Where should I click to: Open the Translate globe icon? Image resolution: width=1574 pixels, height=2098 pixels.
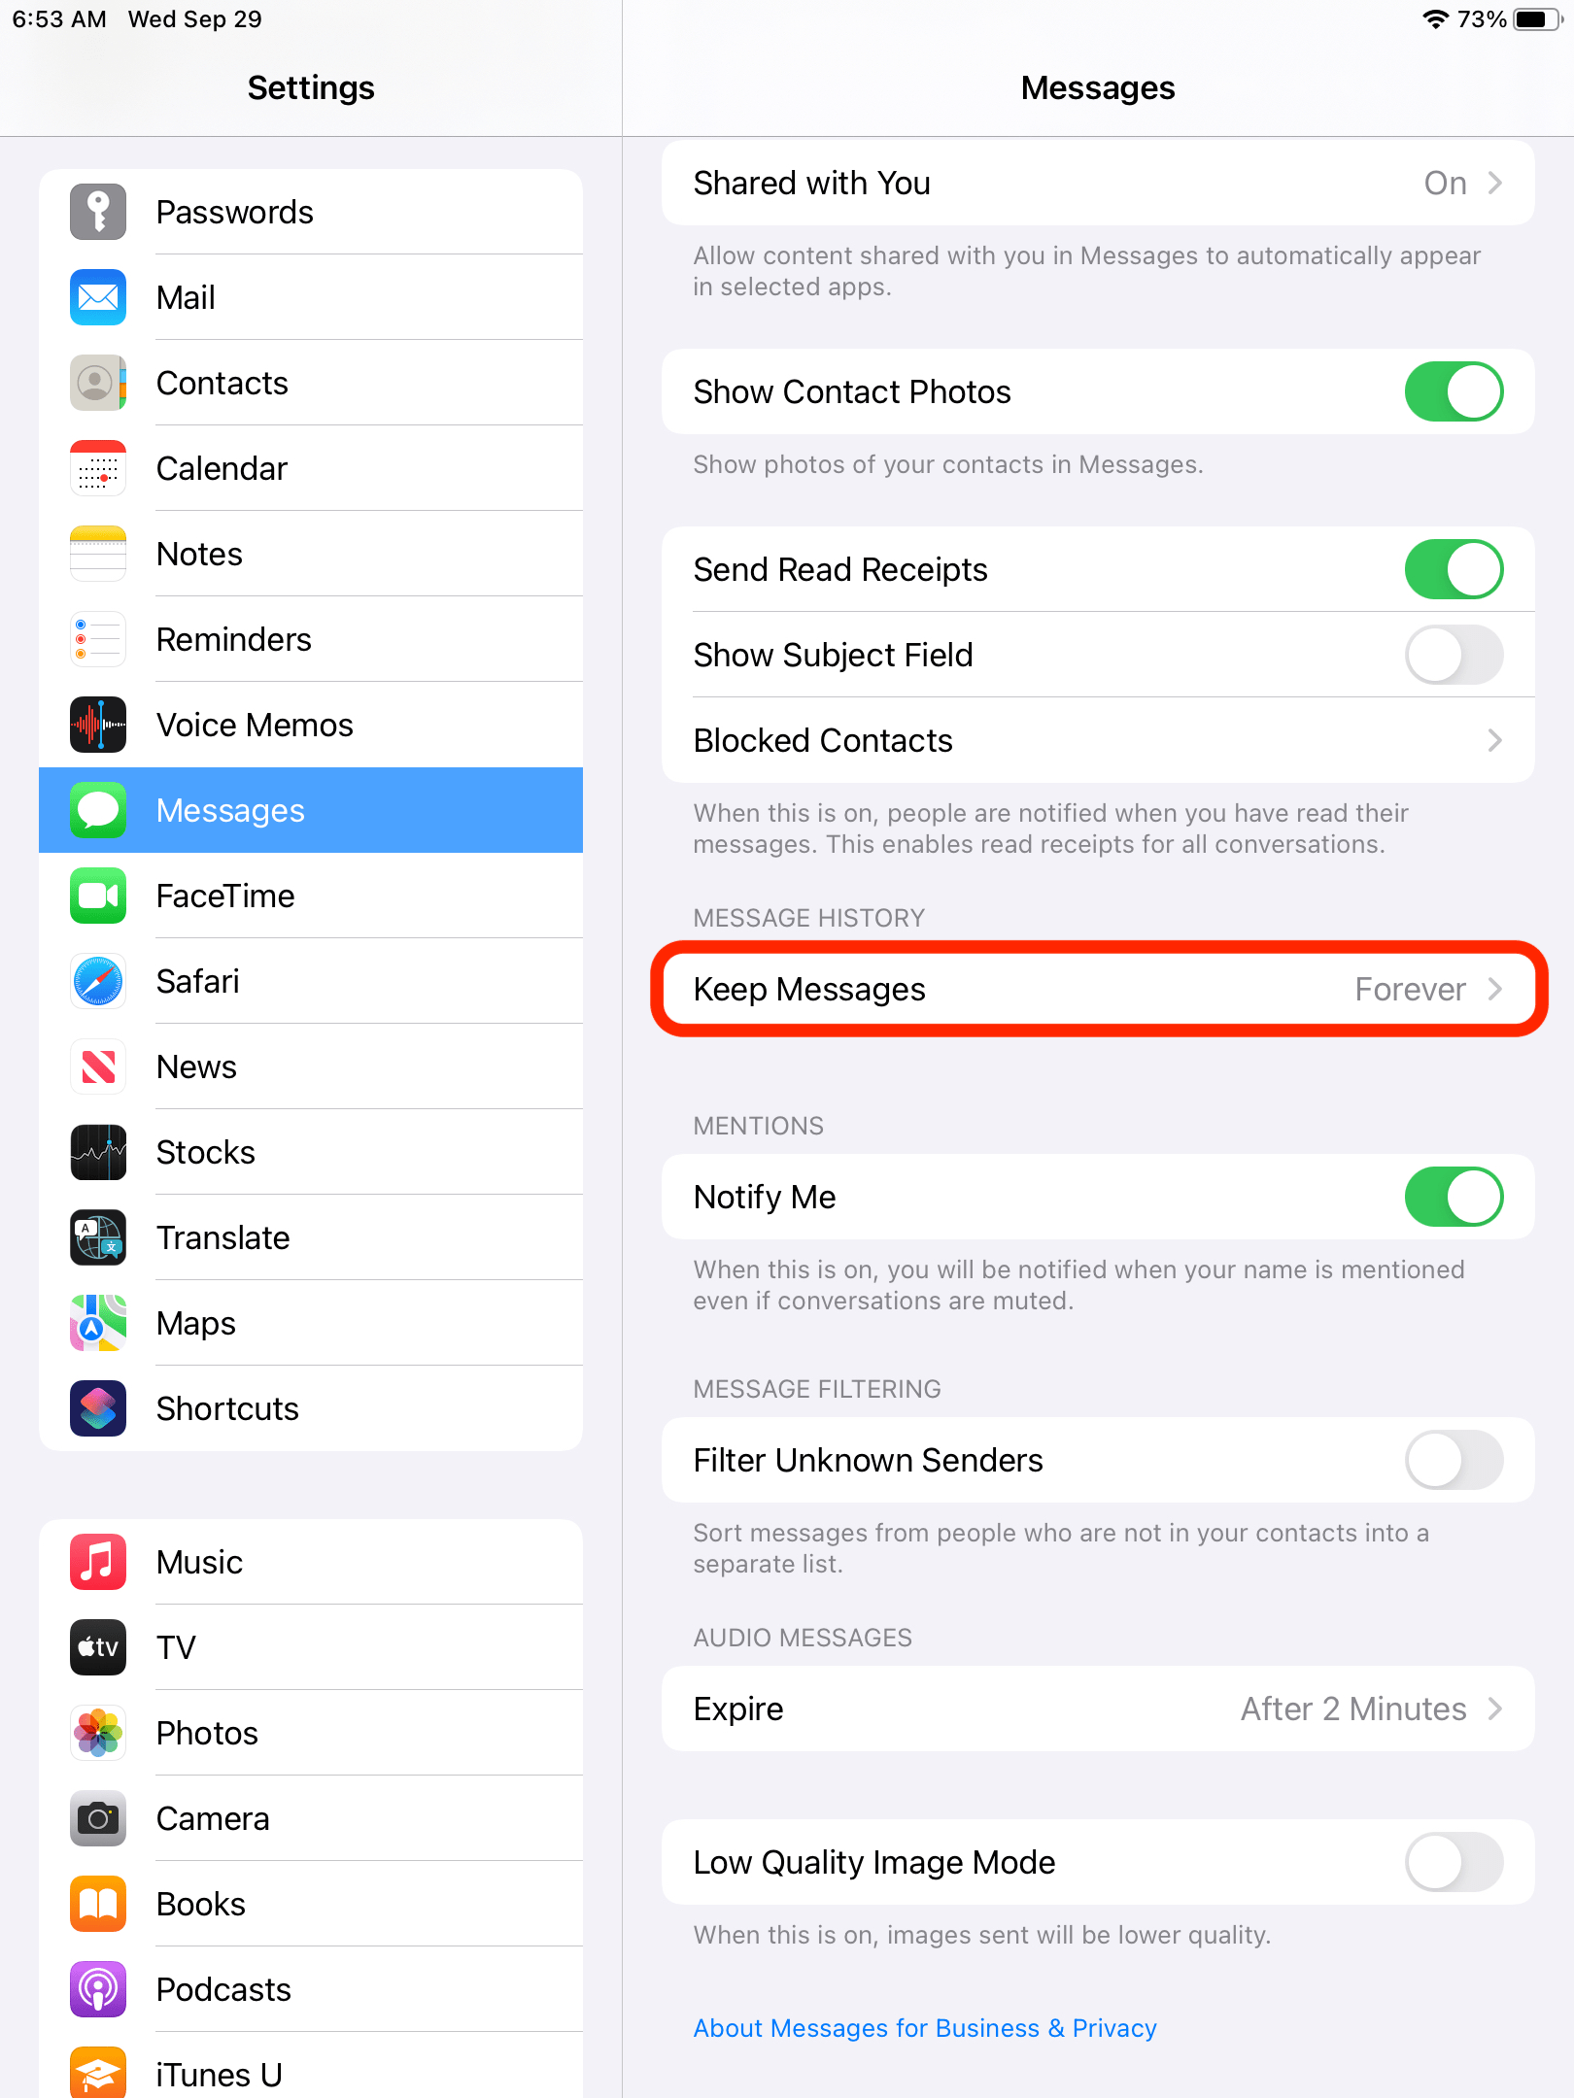tap(98, 1237)
